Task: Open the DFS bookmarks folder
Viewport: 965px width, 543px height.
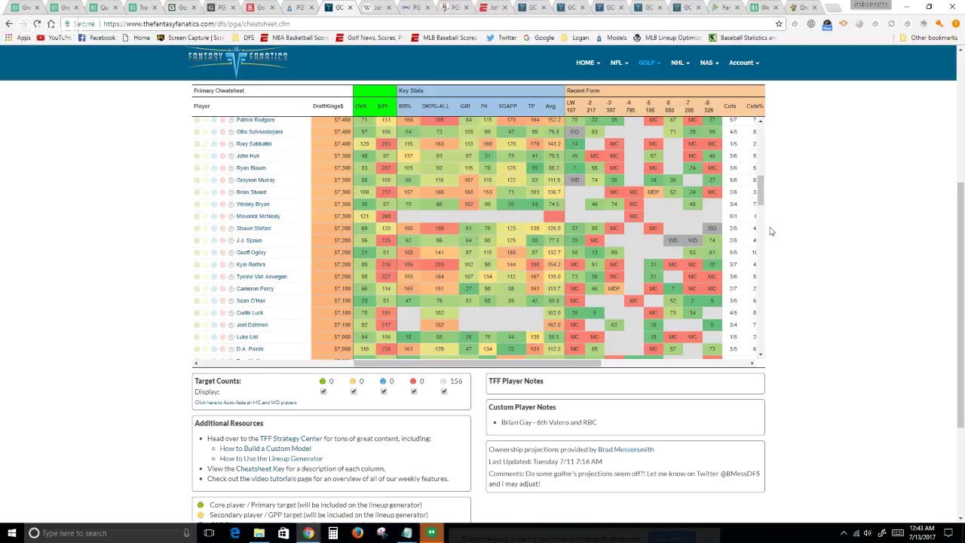Action: pos(243,38)
